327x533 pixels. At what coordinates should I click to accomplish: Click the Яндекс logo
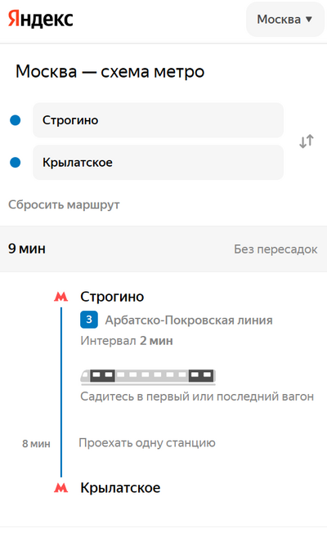(40, 19)
